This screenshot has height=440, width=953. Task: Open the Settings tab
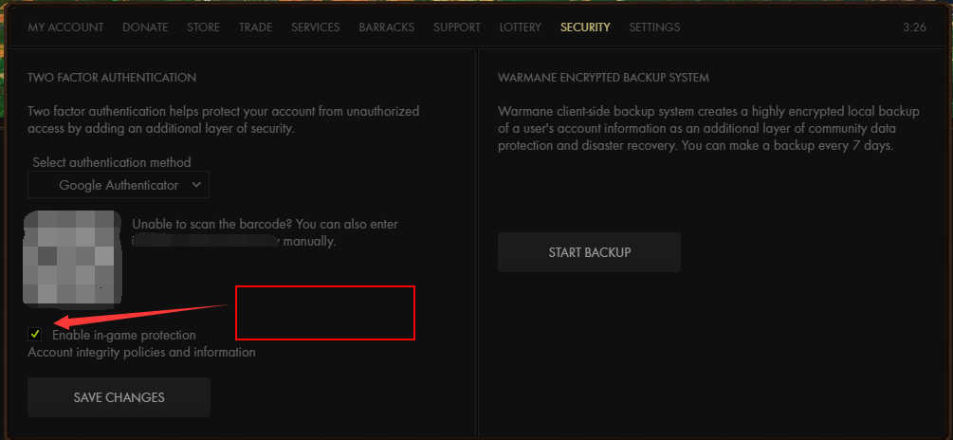pos(654,27)
